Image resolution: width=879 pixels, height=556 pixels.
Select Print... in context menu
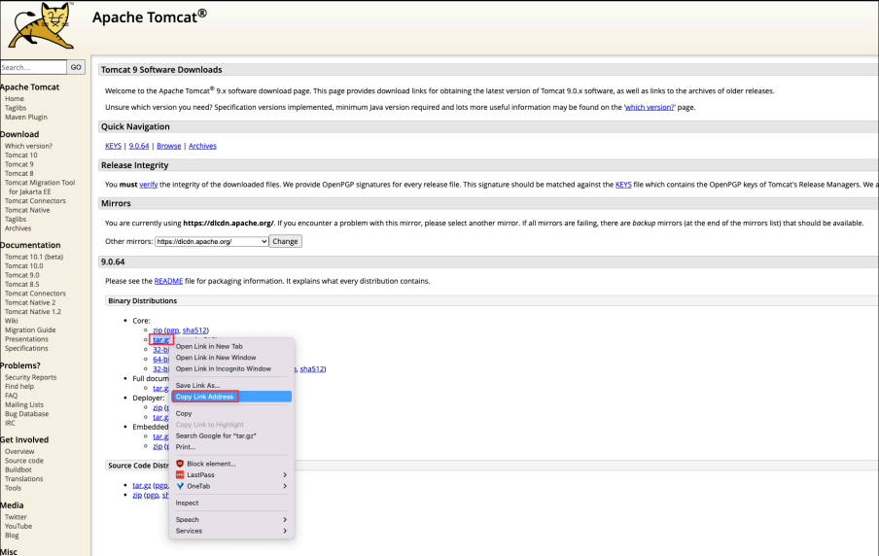pos(231,447)
